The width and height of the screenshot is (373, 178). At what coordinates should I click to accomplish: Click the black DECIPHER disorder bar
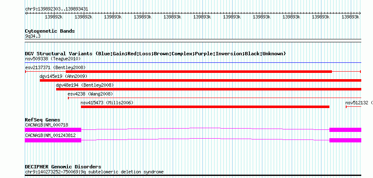pyautogui.click(x=193, y=175)
